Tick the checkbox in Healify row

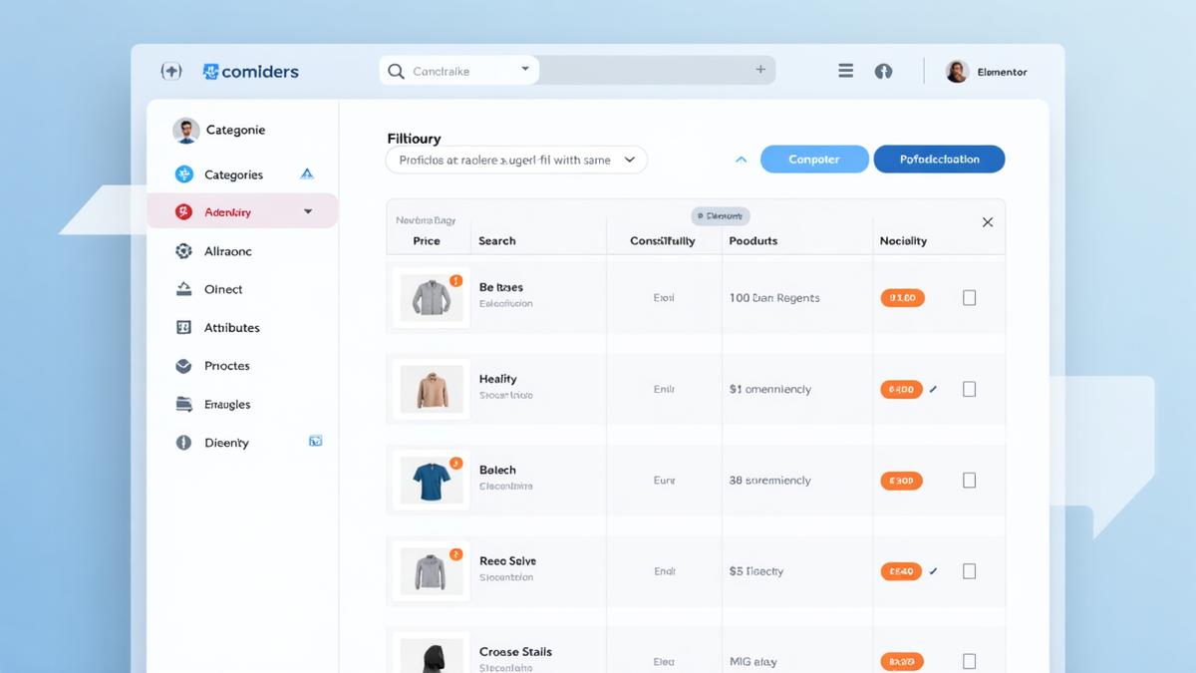969,389
